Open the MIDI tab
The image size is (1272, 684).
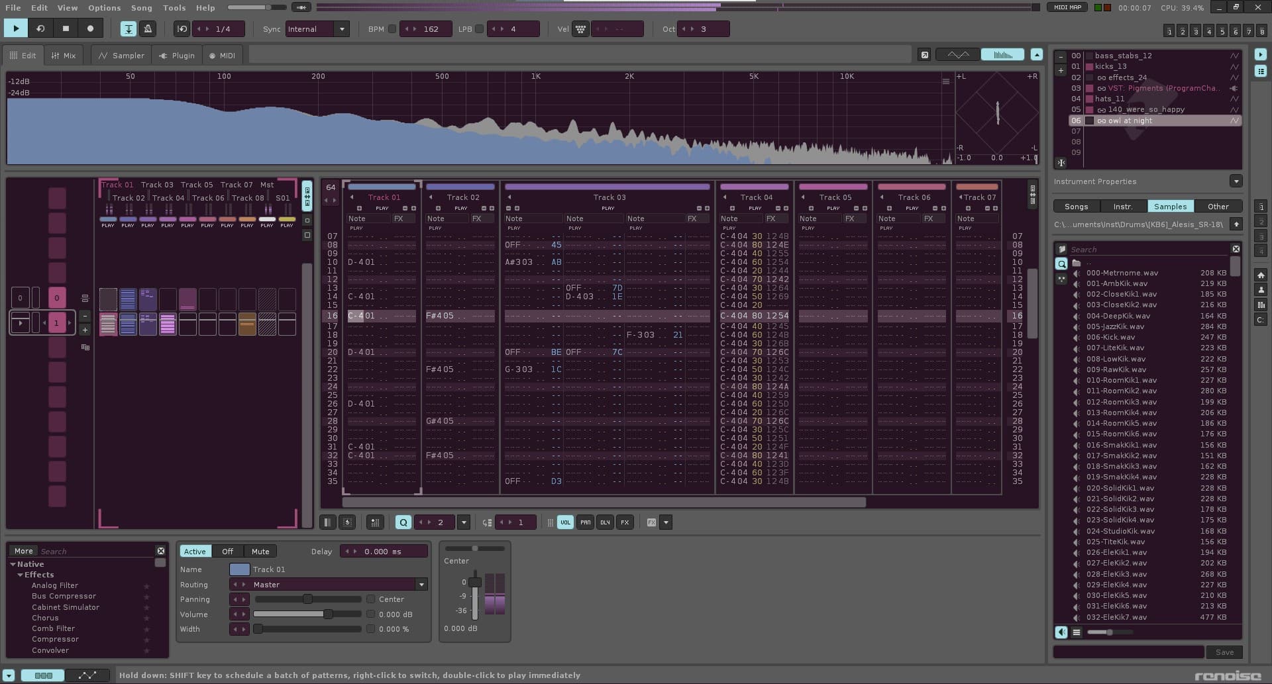[222, 56]
